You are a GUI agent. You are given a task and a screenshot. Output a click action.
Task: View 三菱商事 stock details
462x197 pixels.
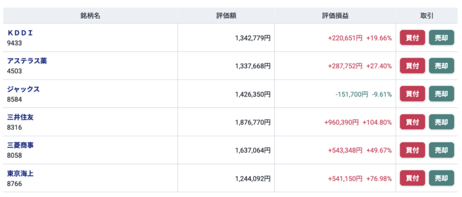[20, 145]
